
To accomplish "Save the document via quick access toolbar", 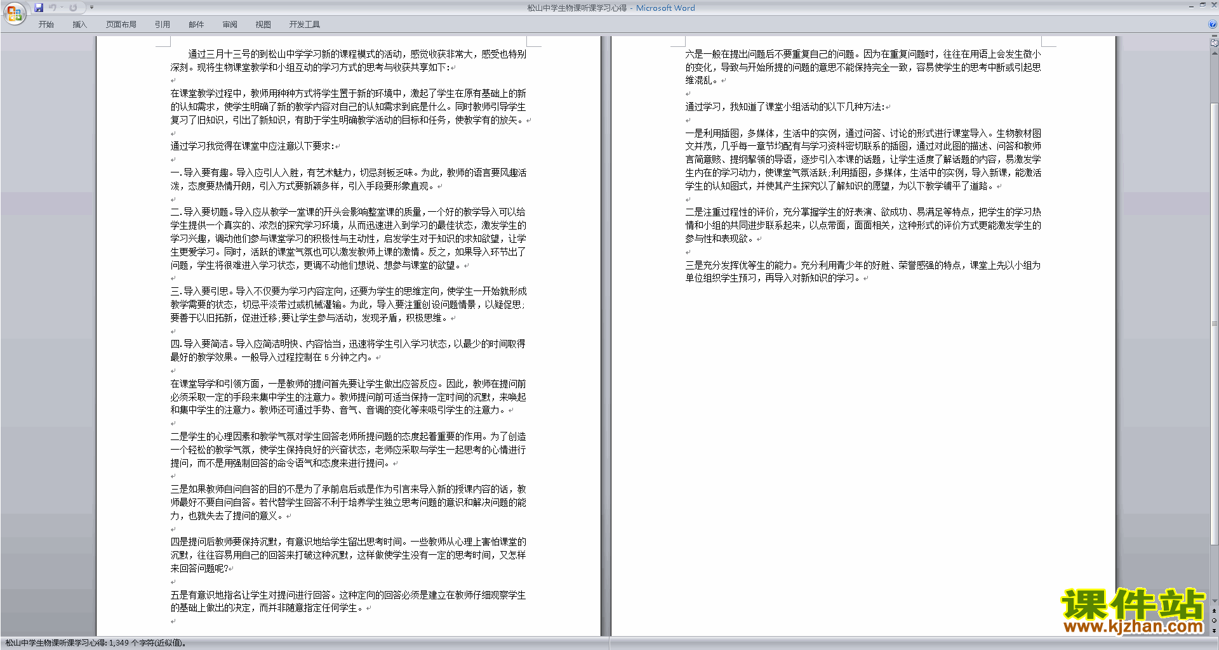I will click(x=39, y=8).
